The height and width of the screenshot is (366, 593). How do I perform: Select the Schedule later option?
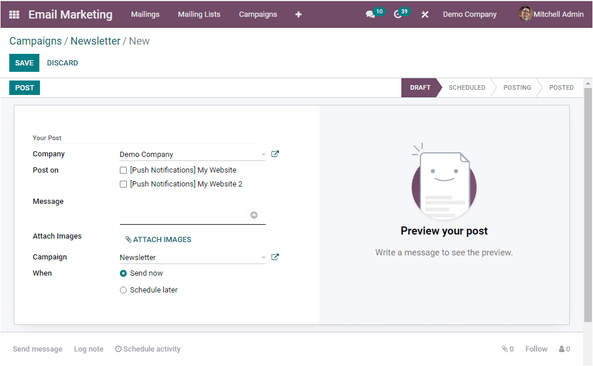(123, 290)
